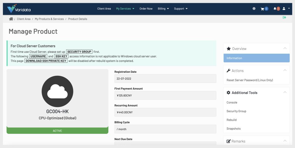Open the Security Group tool link
The width and height of the screenshot is (295, 148).
click(x=236, y=111)
